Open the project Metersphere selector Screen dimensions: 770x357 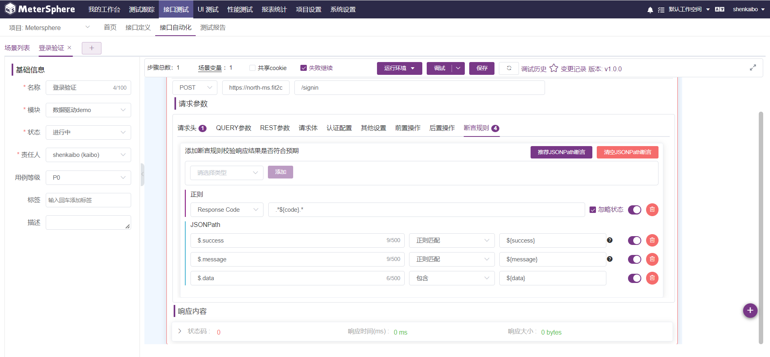(49, 28)
